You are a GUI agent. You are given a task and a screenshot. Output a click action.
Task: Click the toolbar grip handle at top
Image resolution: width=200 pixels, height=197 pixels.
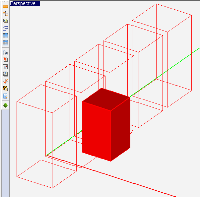5,2
